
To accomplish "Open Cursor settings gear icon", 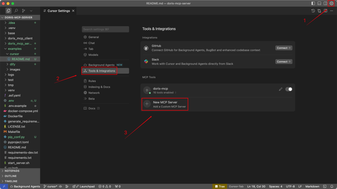I will point(331,3).
